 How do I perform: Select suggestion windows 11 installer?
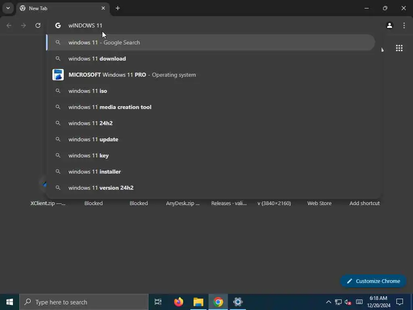coord(211,172)
